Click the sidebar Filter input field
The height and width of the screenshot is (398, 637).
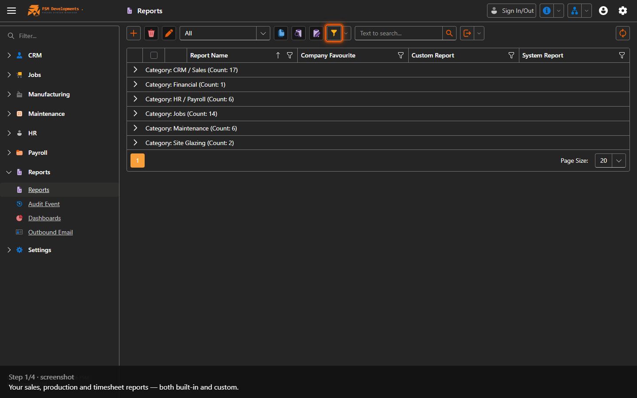59,36
